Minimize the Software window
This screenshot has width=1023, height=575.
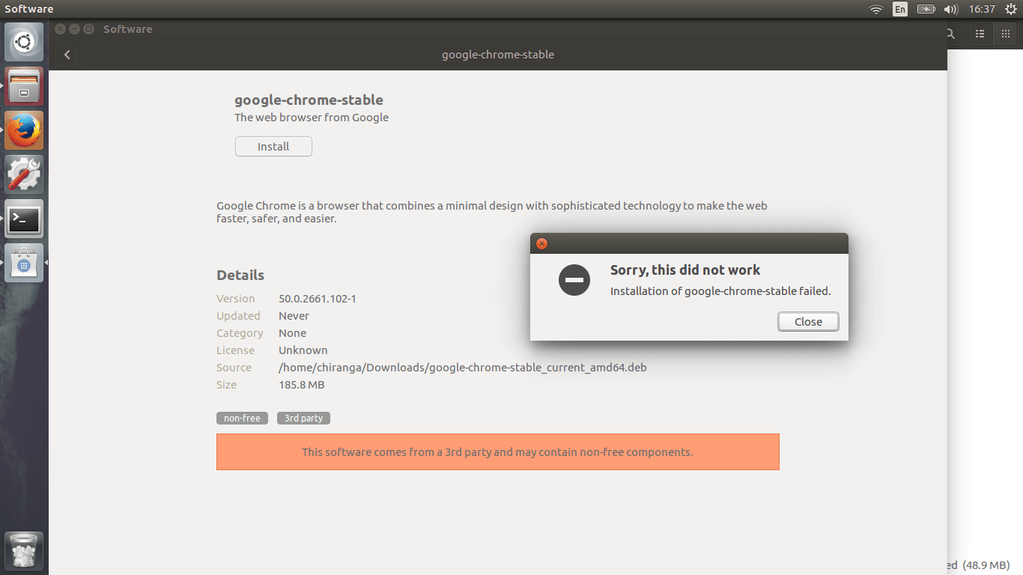click(74, 29)
